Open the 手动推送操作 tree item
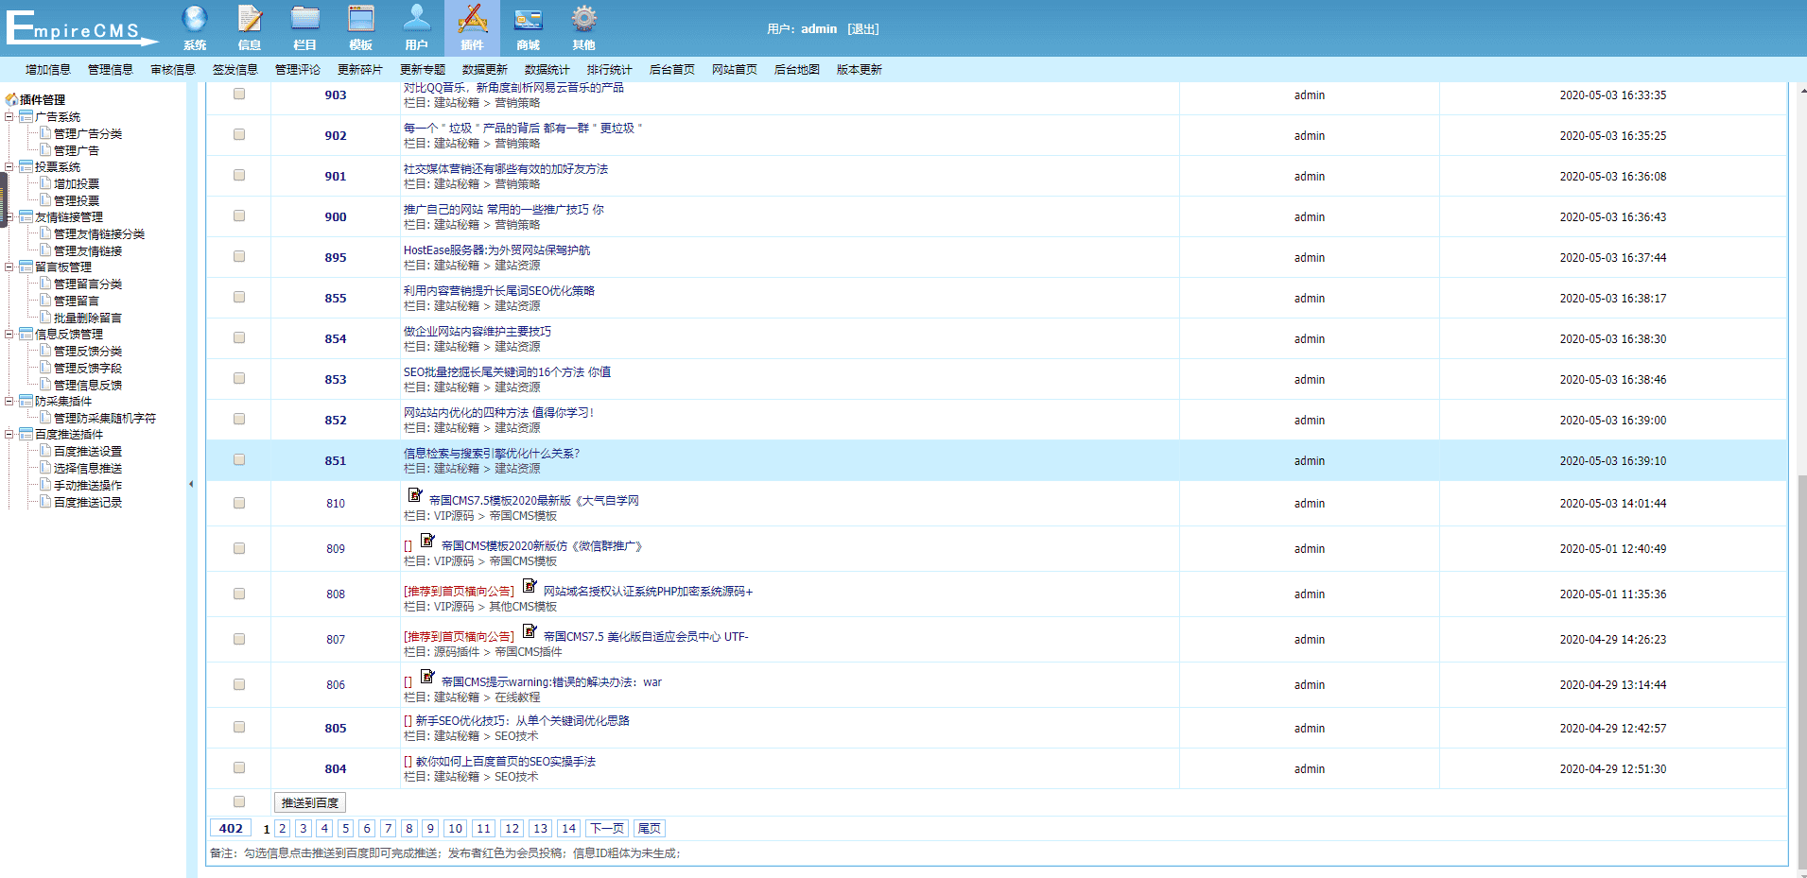 point(88,486)
